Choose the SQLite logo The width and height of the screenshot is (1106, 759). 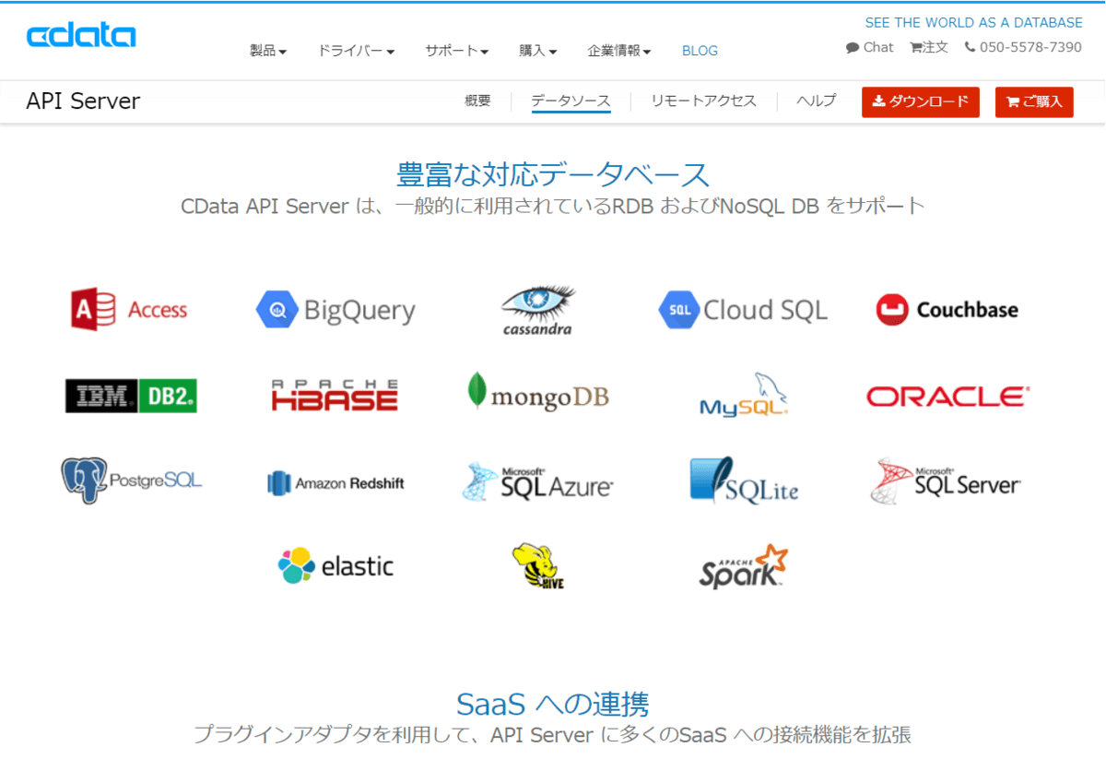744,480
